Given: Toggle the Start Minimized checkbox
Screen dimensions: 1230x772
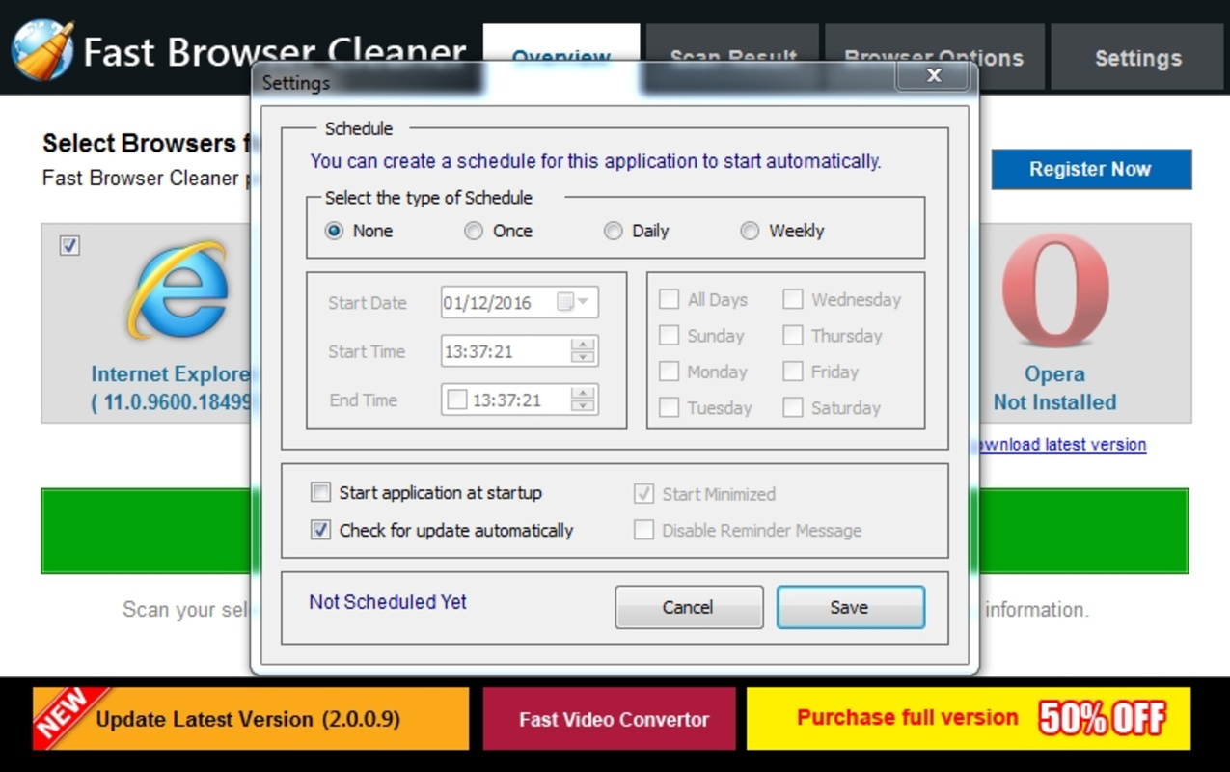Looking at the screenshot, I should (x=643, y=494).
